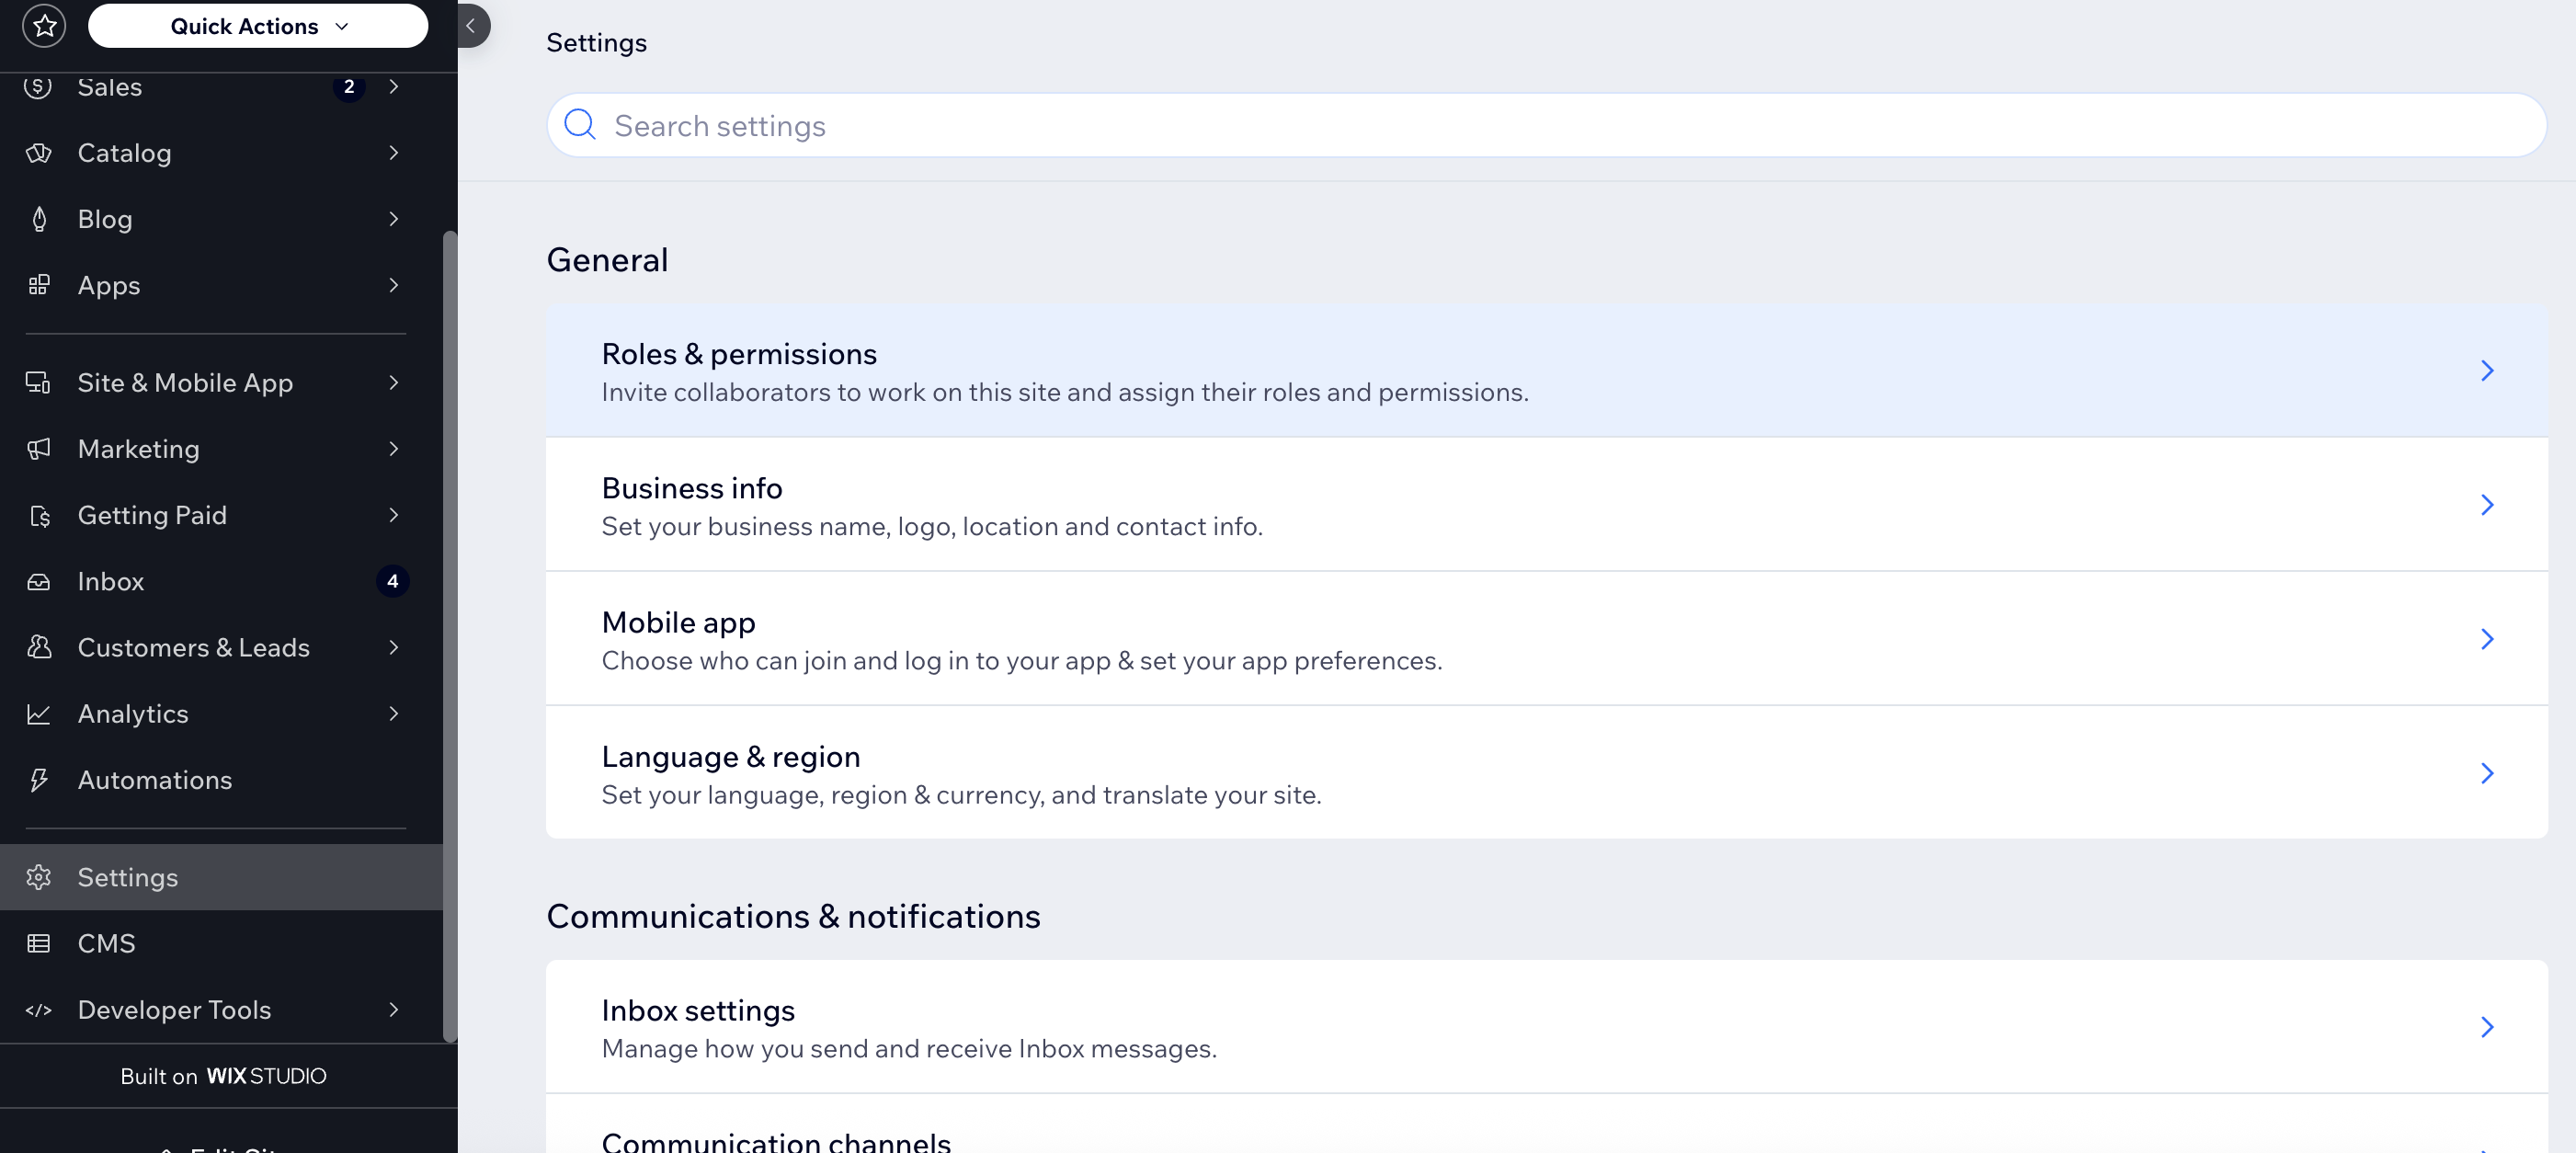Open Communication channels settings
2576x1153 pixels.
pos(1546,1125)
